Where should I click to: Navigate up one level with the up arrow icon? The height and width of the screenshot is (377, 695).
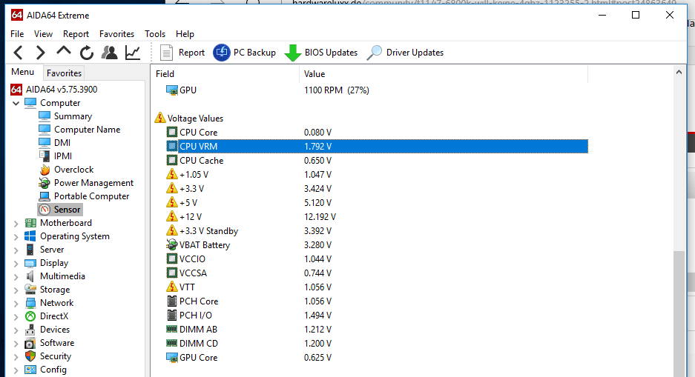click(64, 52)
